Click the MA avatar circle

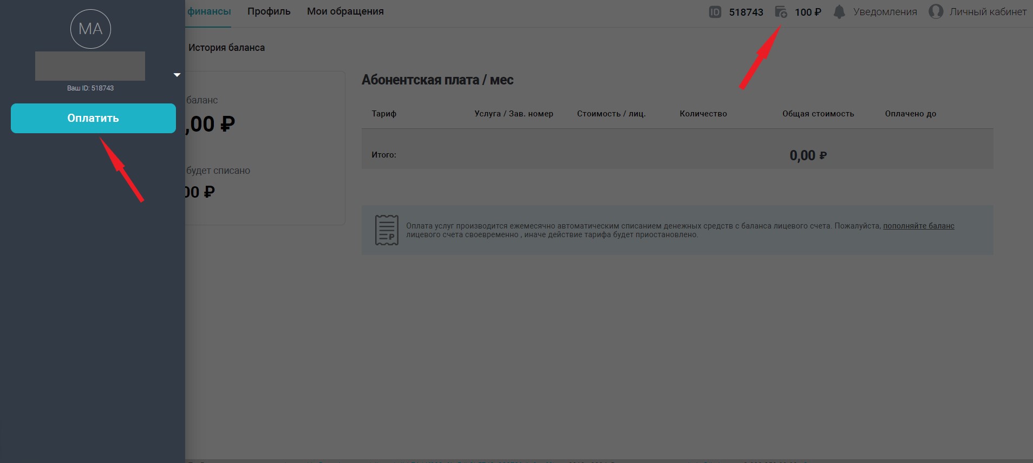click(x=90, y=29)
